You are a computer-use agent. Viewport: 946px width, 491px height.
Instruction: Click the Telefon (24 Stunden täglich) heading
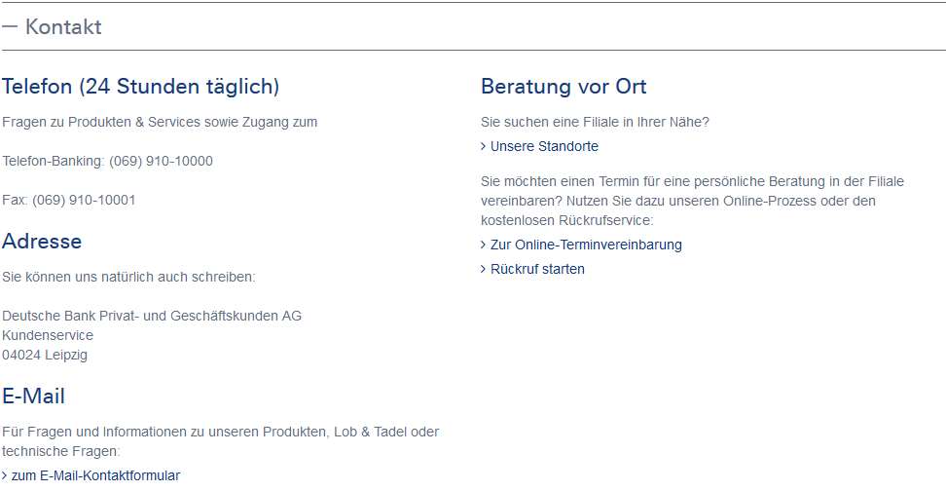pos(140,87)
